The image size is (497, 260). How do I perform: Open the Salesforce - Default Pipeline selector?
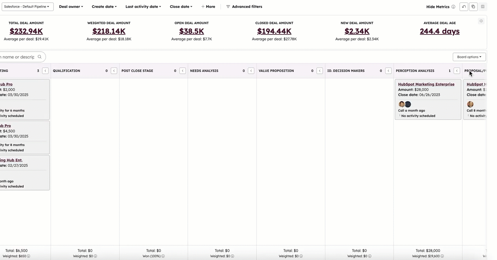27,6
